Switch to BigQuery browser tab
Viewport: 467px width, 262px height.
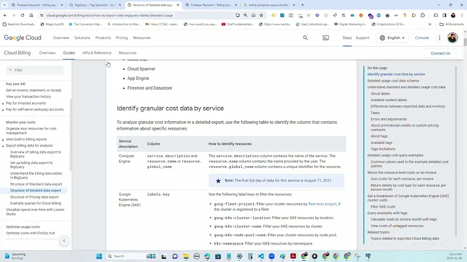pos(95,5)
